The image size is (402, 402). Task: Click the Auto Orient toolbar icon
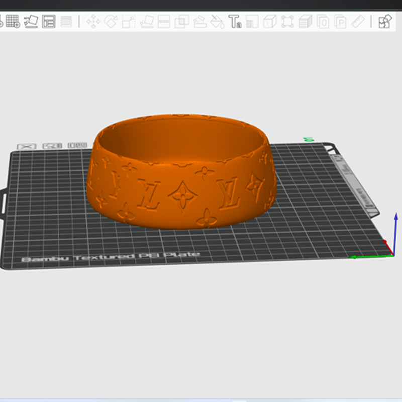tap(31, 21)
